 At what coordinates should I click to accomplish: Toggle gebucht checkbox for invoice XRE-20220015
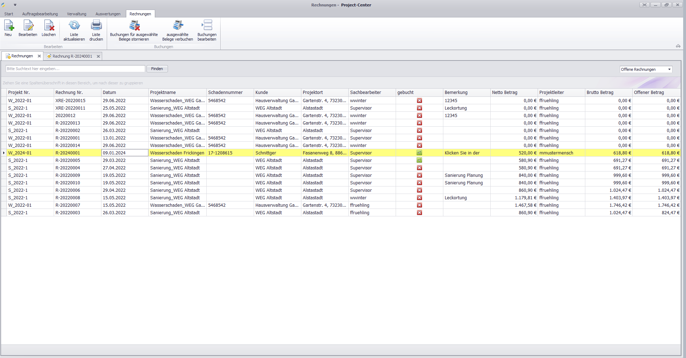pos(419,101)
